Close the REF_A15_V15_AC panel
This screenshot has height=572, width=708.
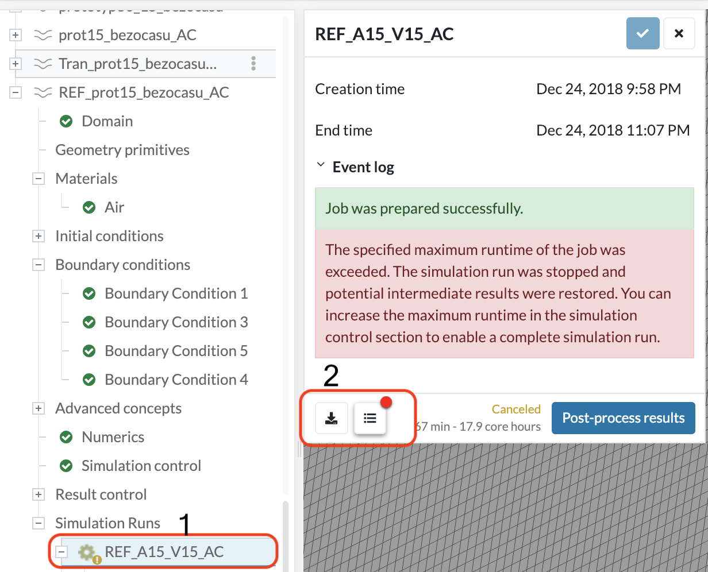pyautogui.click(x=679, y=33)
